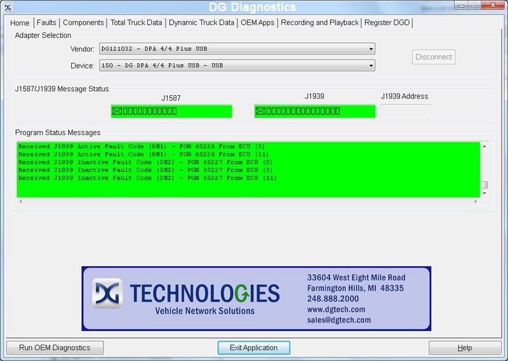This screenshot has height=361, width=508.
Task: Click the J1939 envelope message icon
Action: click(x=260, y=112)
